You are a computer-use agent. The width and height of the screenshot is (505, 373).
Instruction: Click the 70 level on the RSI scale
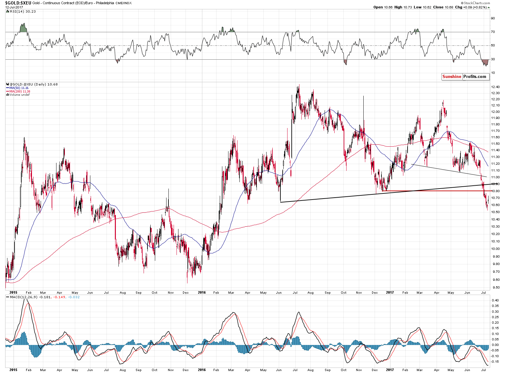pos(493,32)
